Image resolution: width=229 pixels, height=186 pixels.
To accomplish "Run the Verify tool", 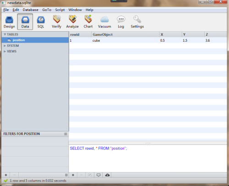I will click(56, 22).
